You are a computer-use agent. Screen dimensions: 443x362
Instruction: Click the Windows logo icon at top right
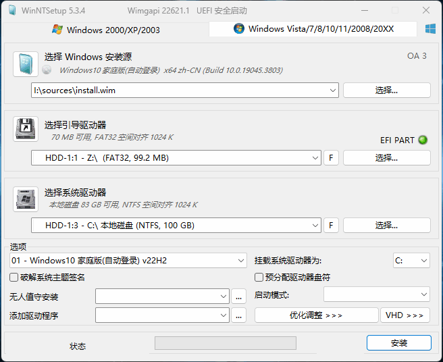pos(430,29)
